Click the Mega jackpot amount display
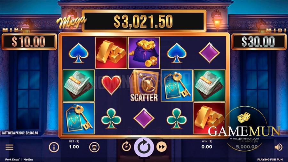Viewport: 288px width, 162px height. coord(144,21)
